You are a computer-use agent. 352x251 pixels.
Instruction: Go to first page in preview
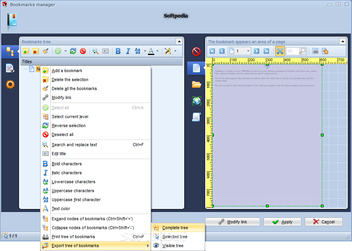click(212, 51)
